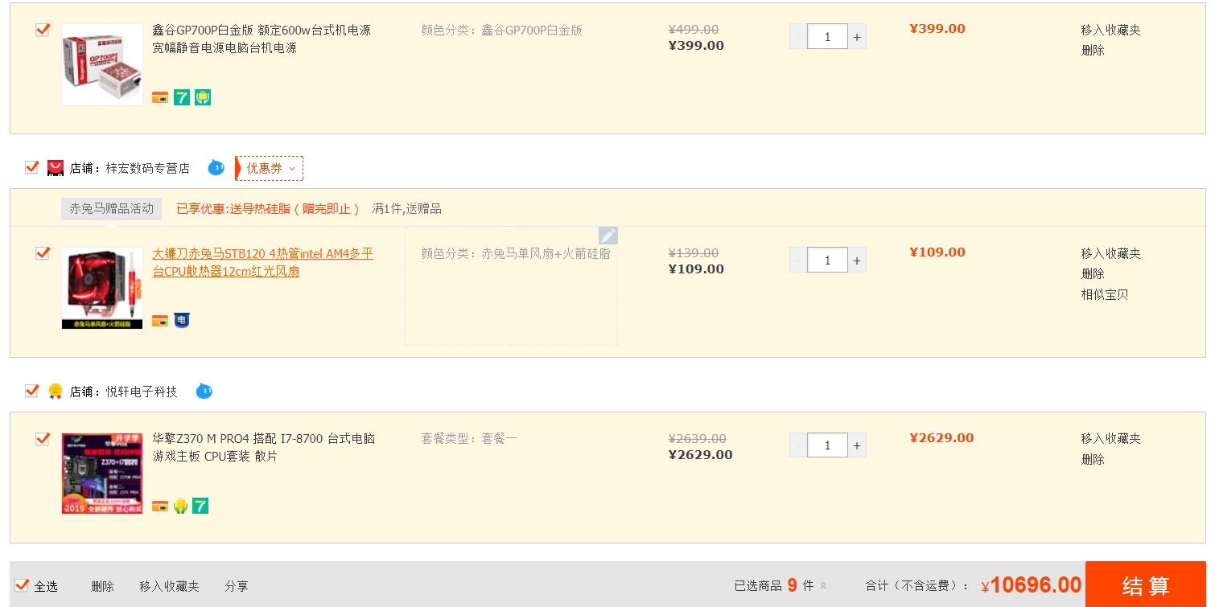This screenshot has height=607, width=1215.
Task: Increase quantity of 大镰刀赤兔马 cooler
Action: 857,260
